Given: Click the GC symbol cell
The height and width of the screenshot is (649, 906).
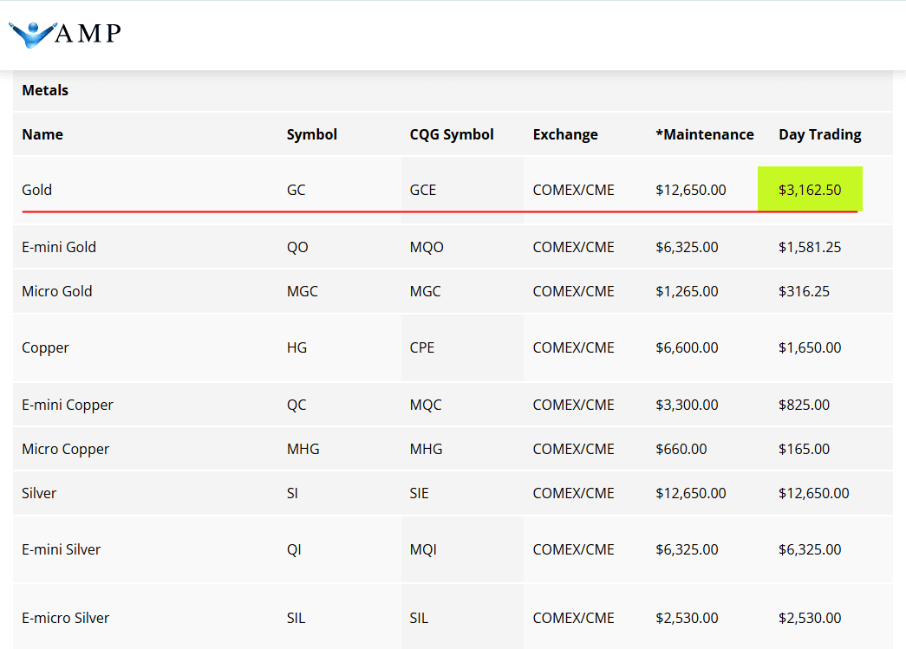Looking at the screenshot, I should click(296, 190).
